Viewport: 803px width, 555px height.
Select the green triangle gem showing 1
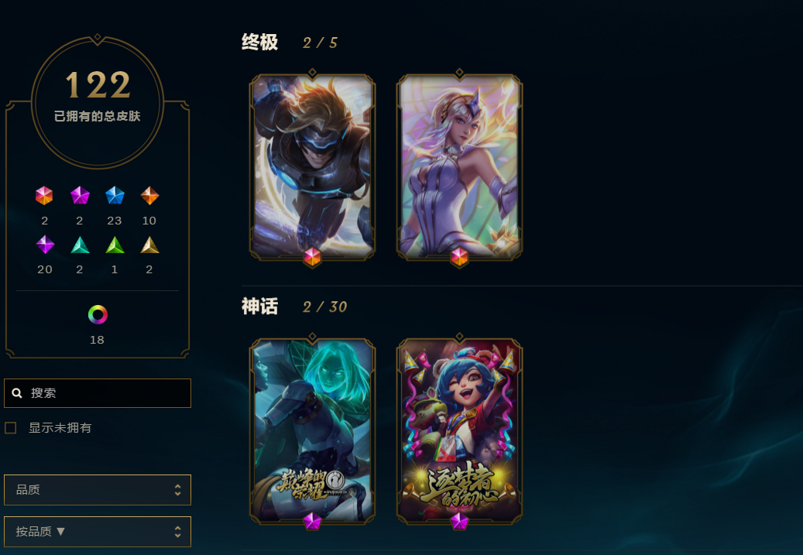tap(115, 245)
